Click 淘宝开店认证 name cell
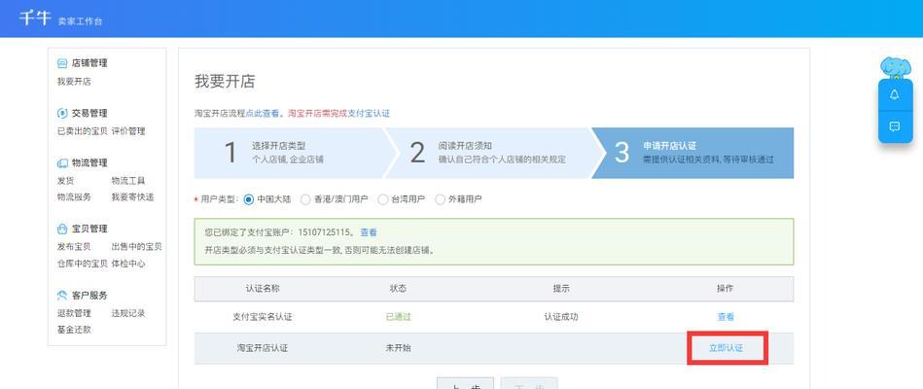The width and height of the screenshot is (923, 389). point(263,348)
